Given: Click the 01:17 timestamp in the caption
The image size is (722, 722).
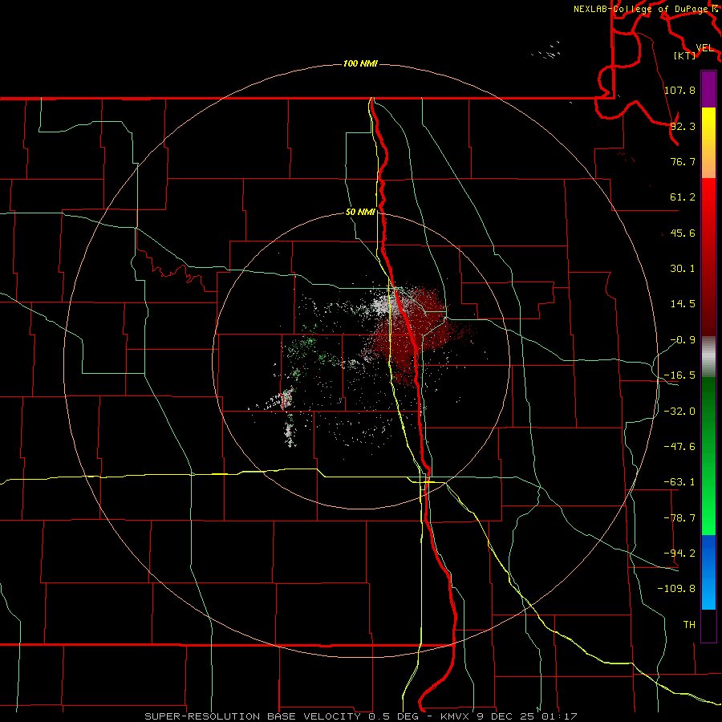Looking at the screenshot, I should click(561, 716).
